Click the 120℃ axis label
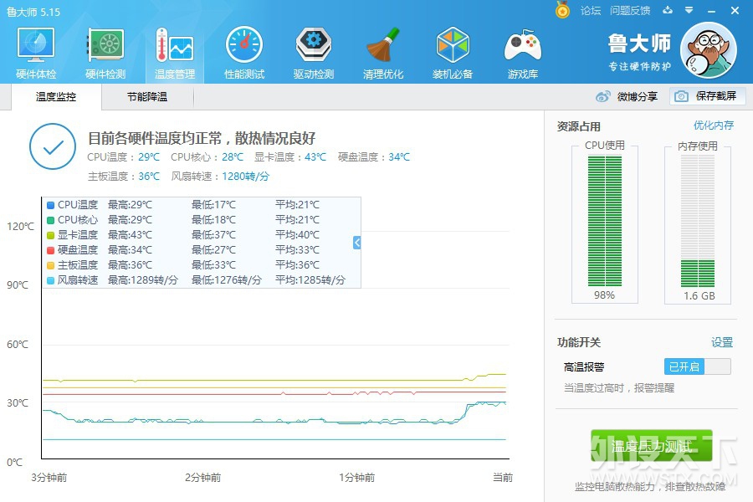This screenshot has height=502, width=753. (x=20, y=226)
